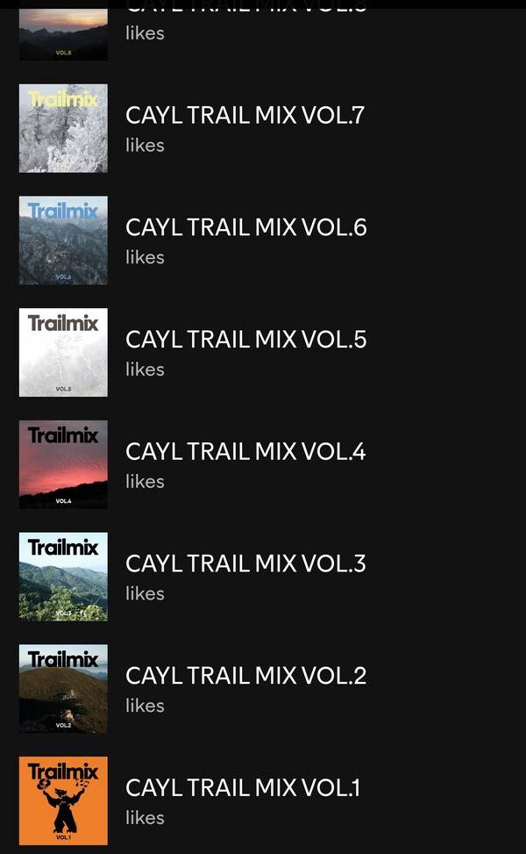
Task: Open the Vol.8 sunset cover thumbnail
Action: (x=63, y=34)
